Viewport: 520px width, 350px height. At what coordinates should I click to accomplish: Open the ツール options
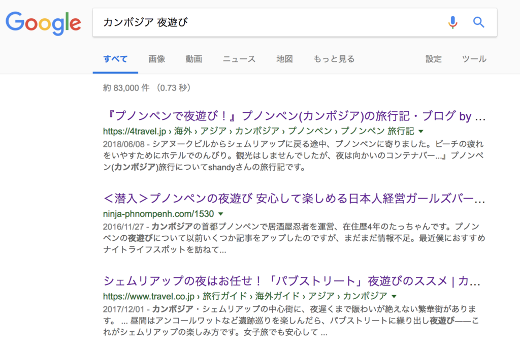point(474,59)
